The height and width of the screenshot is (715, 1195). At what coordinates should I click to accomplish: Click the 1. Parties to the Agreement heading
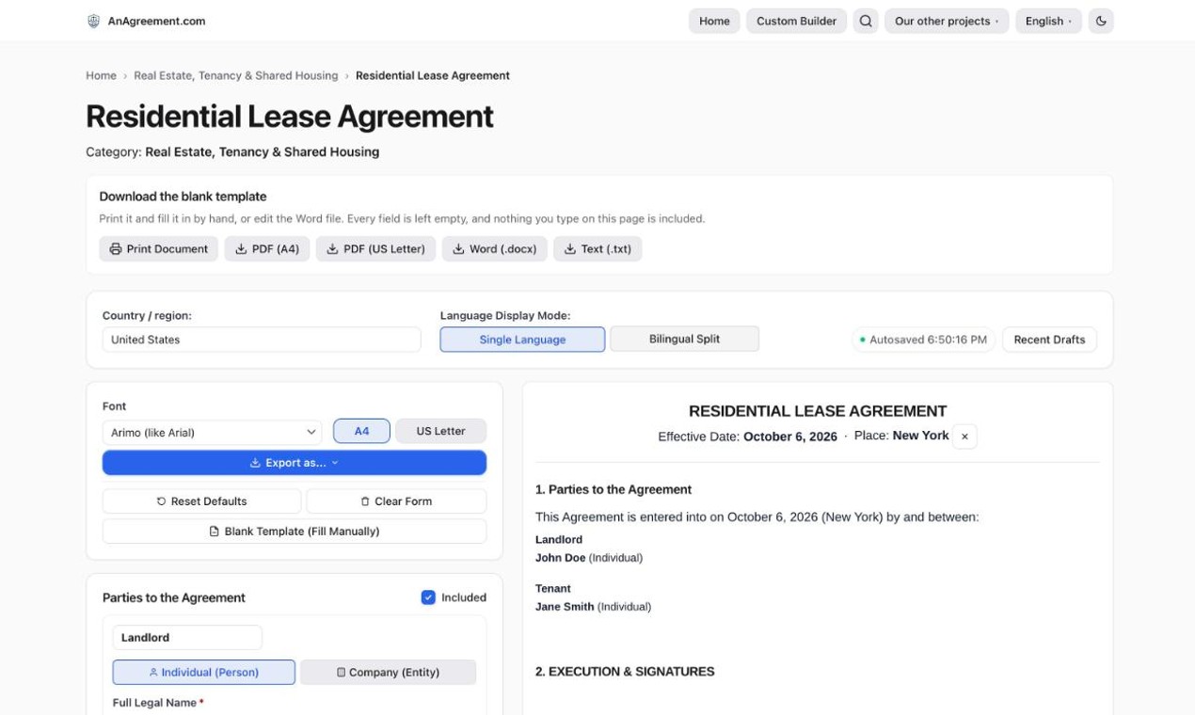click(x=613, y=489)
